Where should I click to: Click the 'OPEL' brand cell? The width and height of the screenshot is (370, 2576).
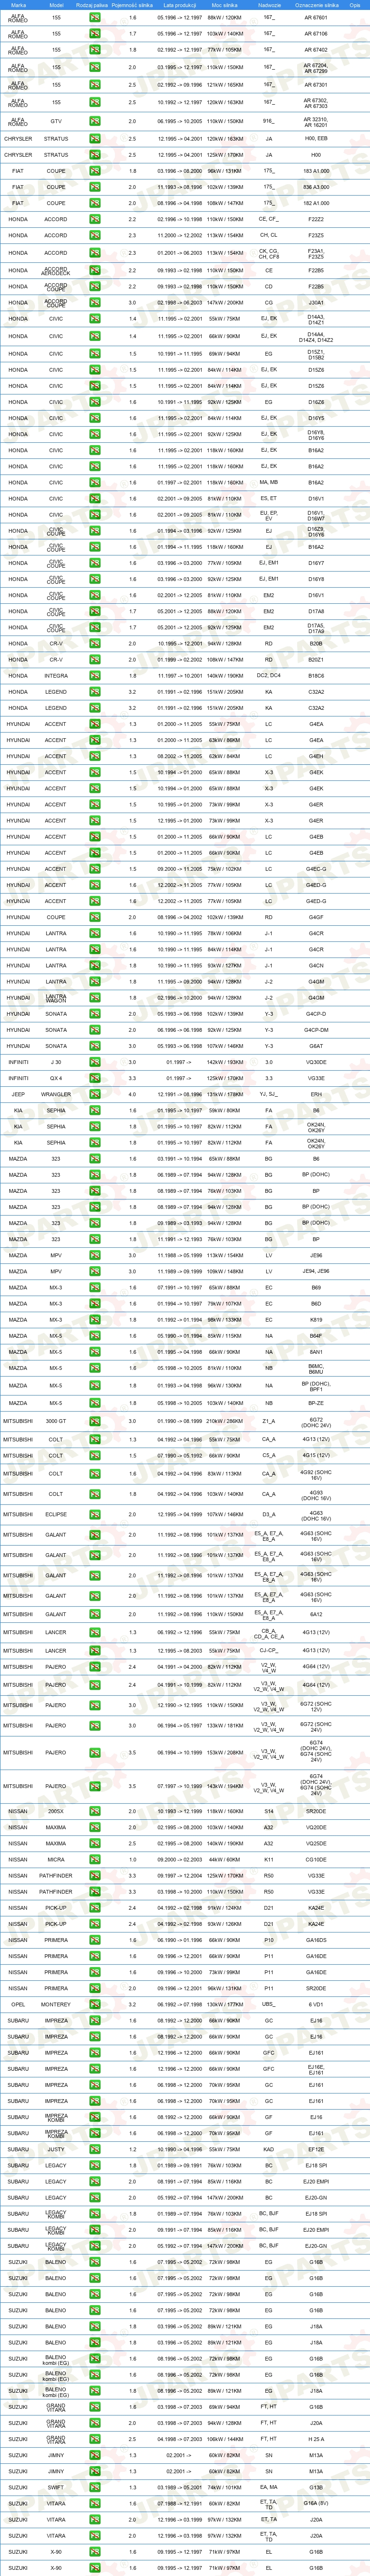pyautogui.click(x=18, y=2004)
